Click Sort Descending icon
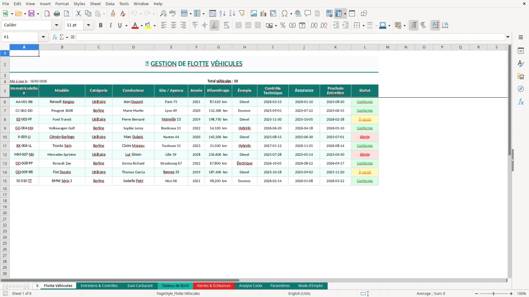 232,14
